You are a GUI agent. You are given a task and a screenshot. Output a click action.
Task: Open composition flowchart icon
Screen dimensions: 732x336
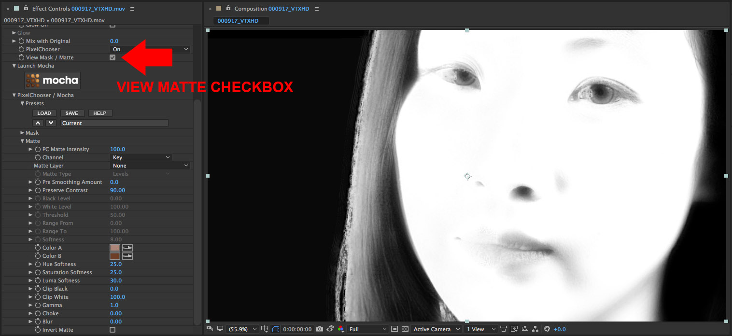coord(535,329)
